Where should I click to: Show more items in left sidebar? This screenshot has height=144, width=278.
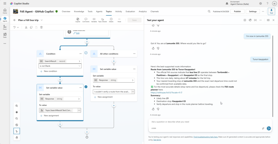pos(5,43)
